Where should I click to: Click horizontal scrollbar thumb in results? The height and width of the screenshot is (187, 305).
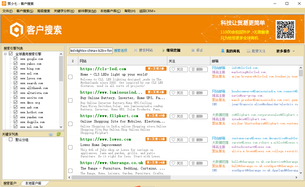coord(121,178)
